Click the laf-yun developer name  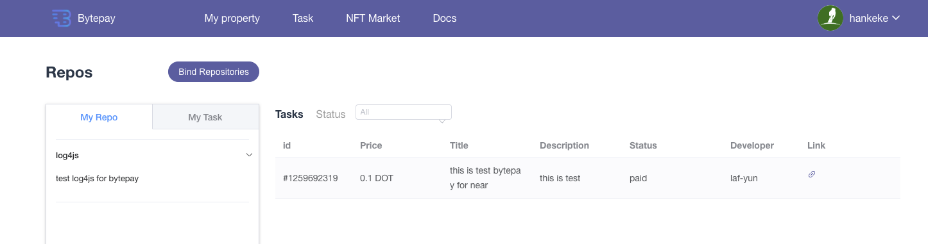744,178
